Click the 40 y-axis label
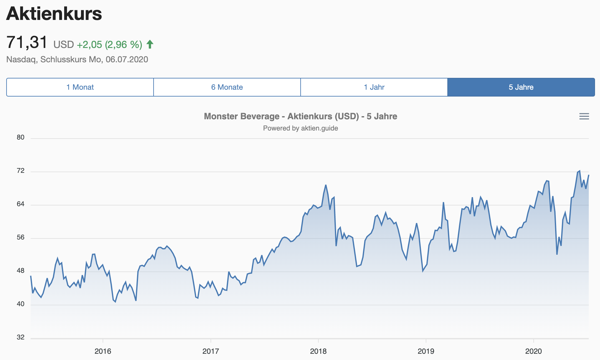The height and width of the screenshot is (360, 600). point(21,304)
